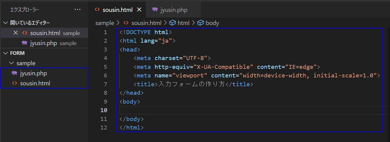Click HTML icon beside sousin.html in open editors
Screen dimensions: 390x142
(25, 33)
